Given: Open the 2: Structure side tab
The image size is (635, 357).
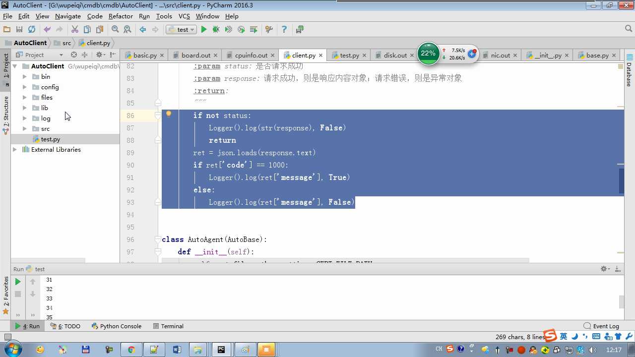Looking at the screenshot, I should (x=6, y=115).
